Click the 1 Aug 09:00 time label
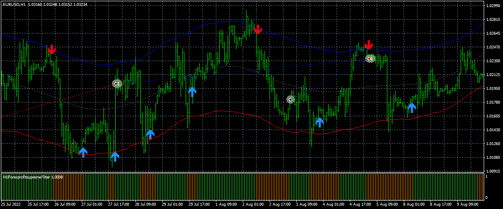 [x=226, y=204]
